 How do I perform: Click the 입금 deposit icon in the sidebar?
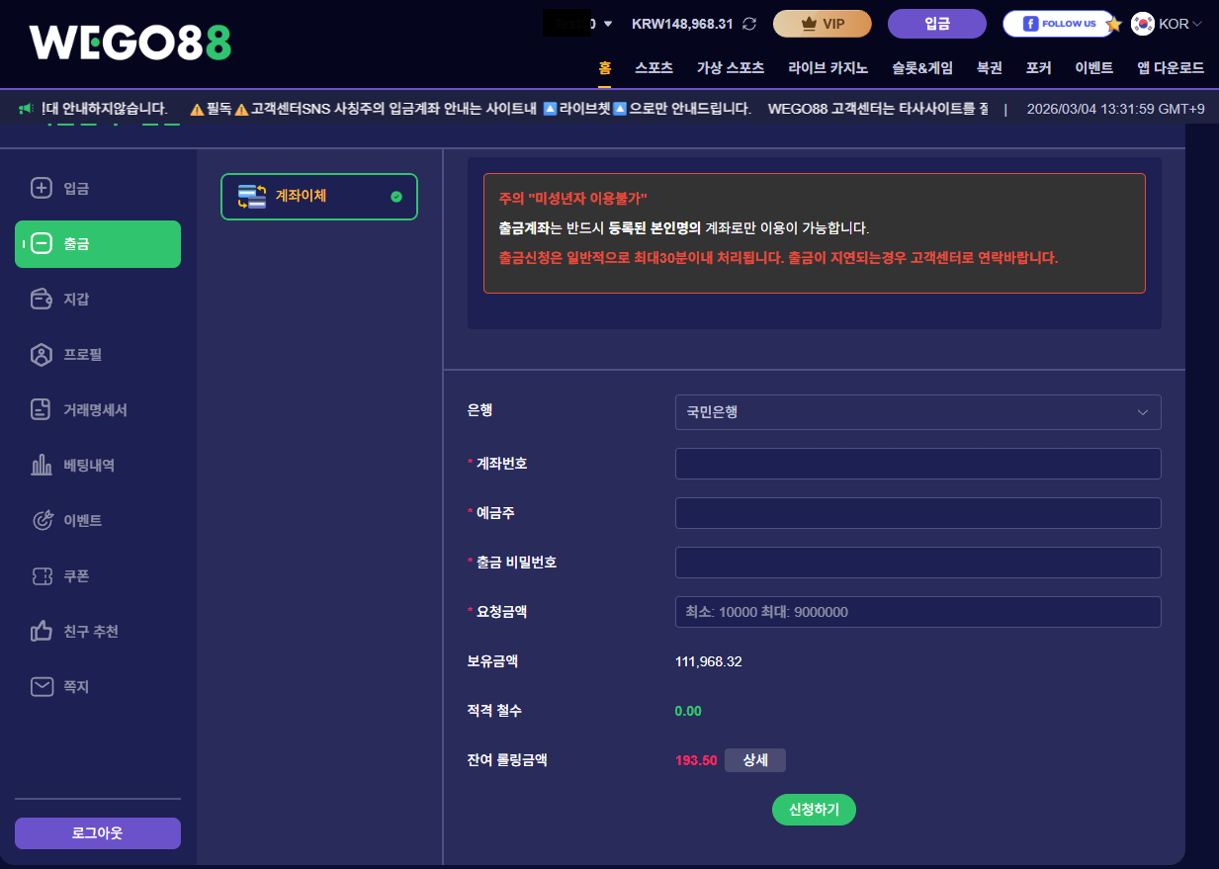[x=42, y=189]
